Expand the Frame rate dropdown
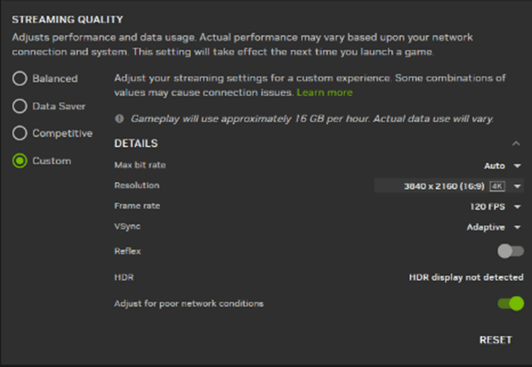This screenshot has height=367, width=532. 496,206
